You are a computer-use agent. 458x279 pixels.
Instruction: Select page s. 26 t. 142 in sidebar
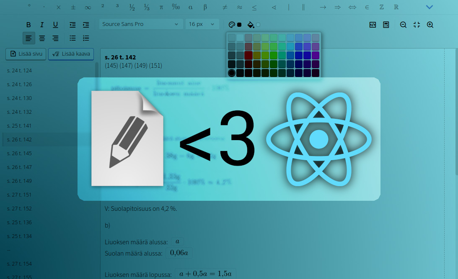tap(49, 140)
